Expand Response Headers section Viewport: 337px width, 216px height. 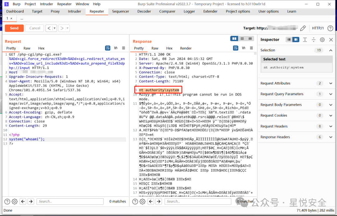(x=331, y=137)
